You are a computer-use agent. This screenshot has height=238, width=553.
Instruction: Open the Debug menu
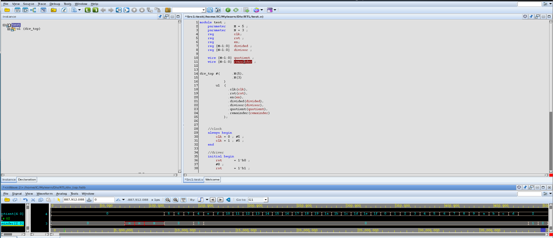coord(55,4)
